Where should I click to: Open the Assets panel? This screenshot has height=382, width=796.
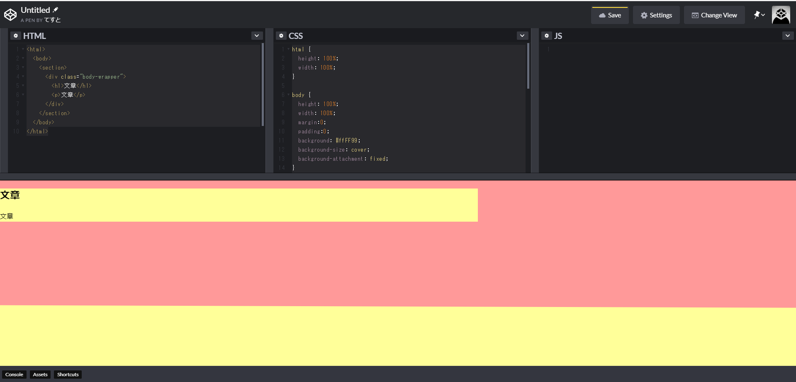[40, 375]
